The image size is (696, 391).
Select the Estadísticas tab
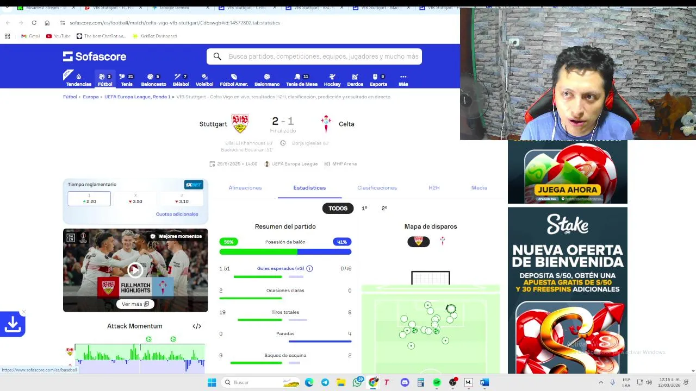point(309,188)
